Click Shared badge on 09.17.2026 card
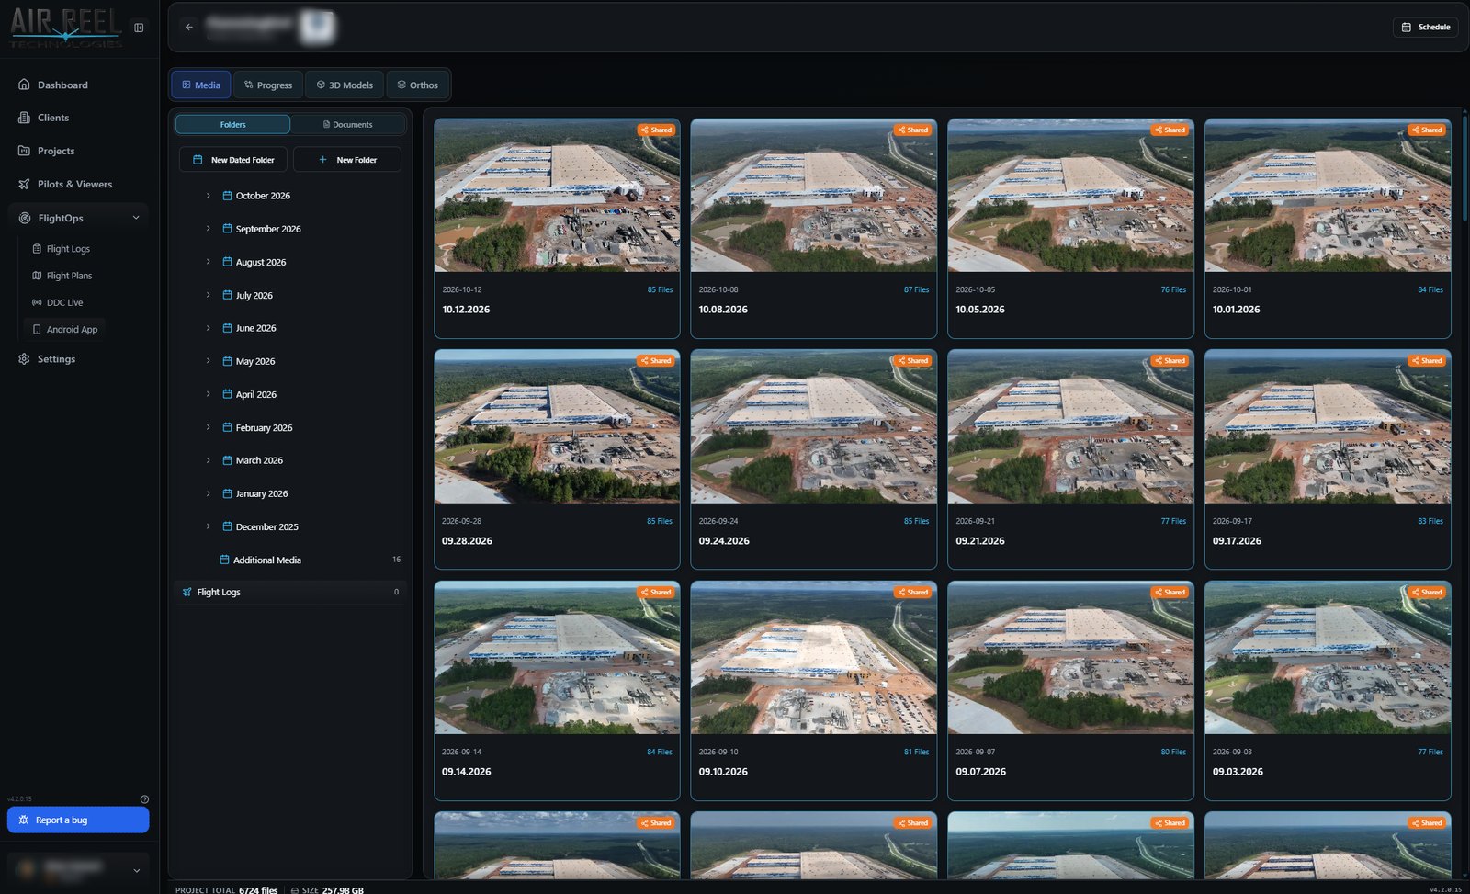The image size is (1470, 894). tap(1427, 361)
